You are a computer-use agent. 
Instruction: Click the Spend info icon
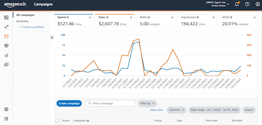tap(67, 17)
